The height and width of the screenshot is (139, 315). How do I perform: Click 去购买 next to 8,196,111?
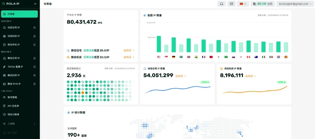[250, 76]
